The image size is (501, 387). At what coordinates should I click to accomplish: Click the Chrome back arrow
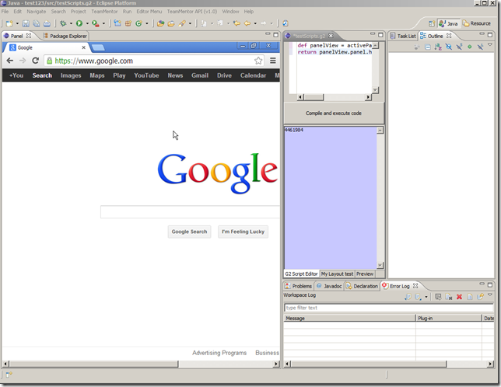10,61
